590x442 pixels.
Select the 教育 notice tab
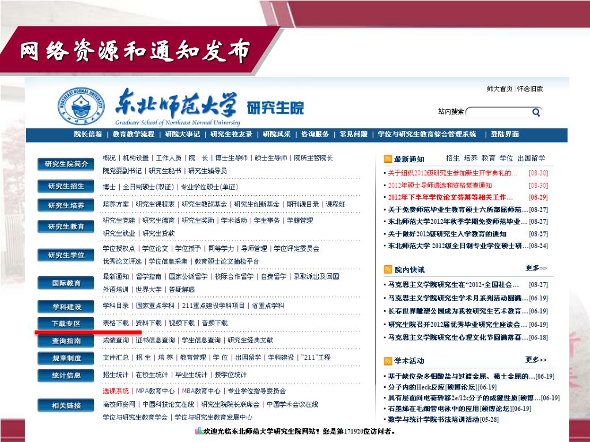pyautogui.click(x=489, y=158)
